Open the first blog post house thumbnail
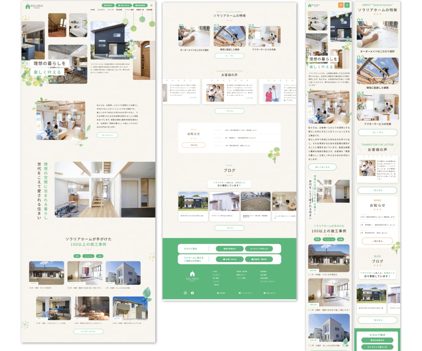The height and width of the screenshot is (351, 422). [193, 201]
